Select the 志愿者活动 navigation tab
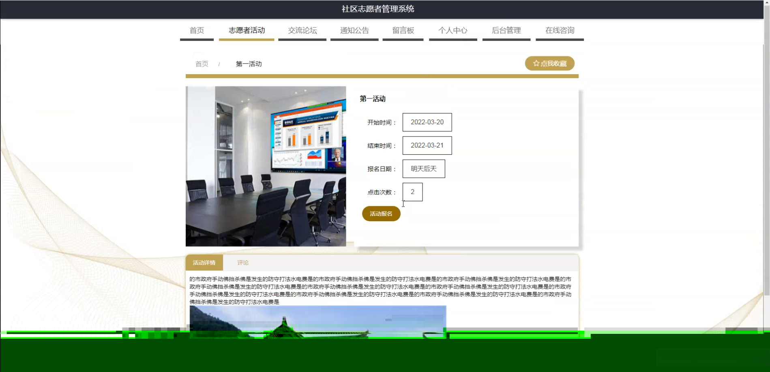 pos(247,30)
